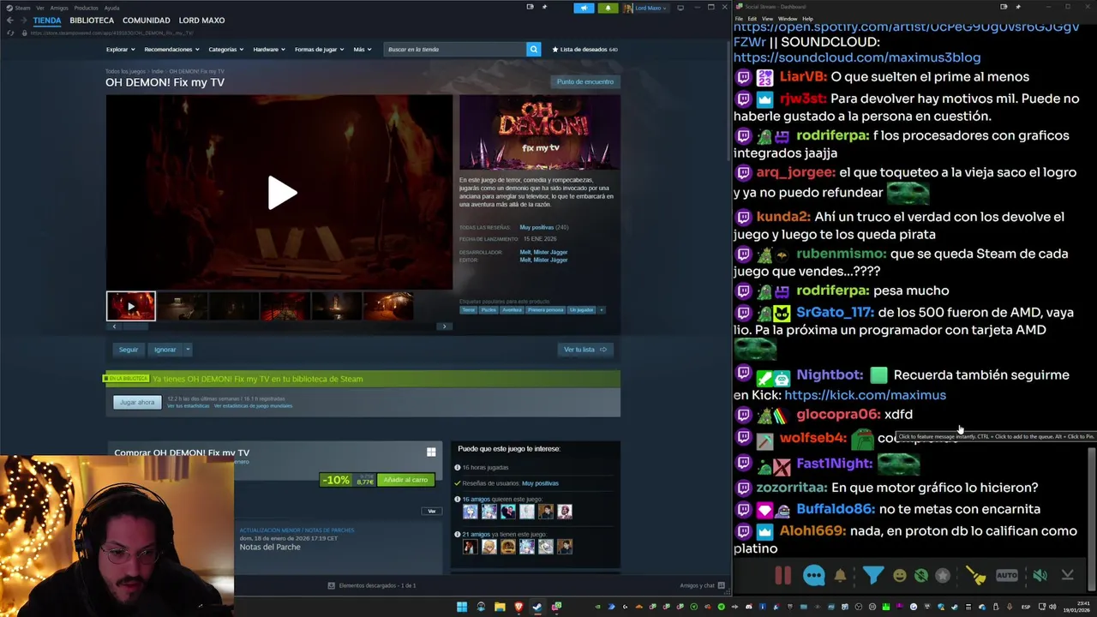Screen dimensions: 1097x617
Task: Pause the Social Stream chat
Action: tap(782, 576)
